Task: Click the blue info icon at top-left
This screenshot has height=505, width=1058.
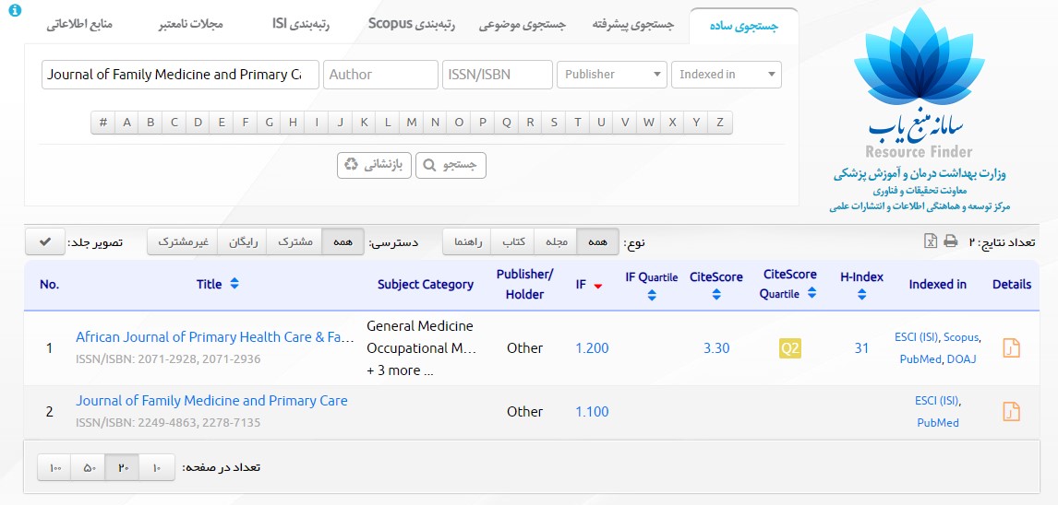Action: point(14,10)
